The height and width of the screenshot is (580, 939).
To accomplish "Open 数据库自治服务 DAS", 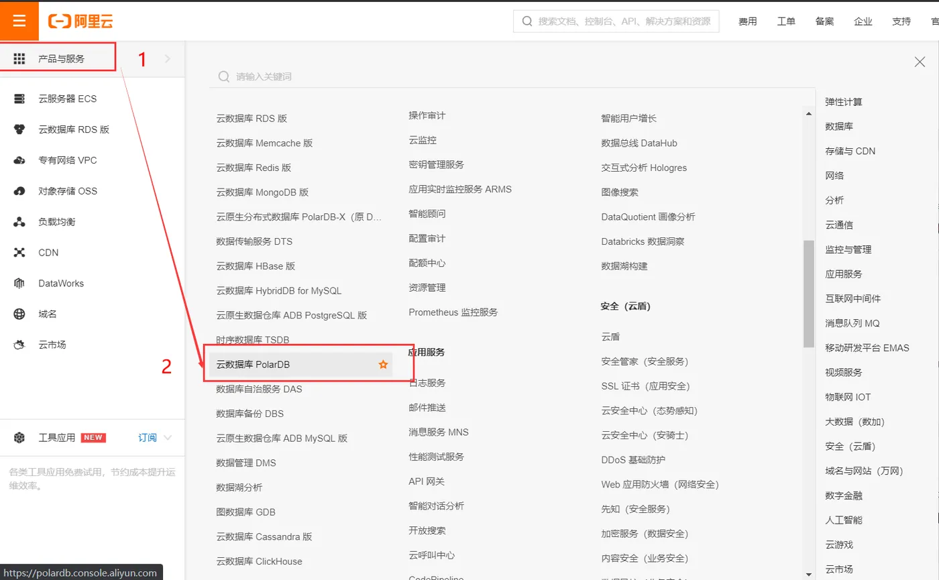I will 259,389.
